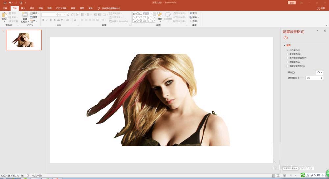329x179 pixels.
Task: Click the picture on the slide
Action: coord(159,100)
